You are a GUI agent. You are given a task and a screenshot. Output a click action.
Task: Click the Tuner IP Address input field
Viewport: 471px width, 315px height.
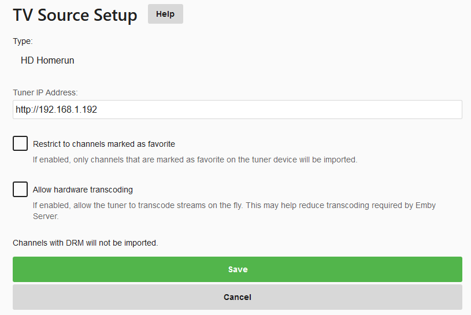pos(237,109)
